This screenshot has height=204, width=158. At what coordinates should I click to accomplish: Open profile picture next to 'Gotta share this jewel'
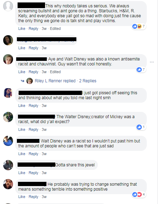pyautogui.click(x=8, y=165)
